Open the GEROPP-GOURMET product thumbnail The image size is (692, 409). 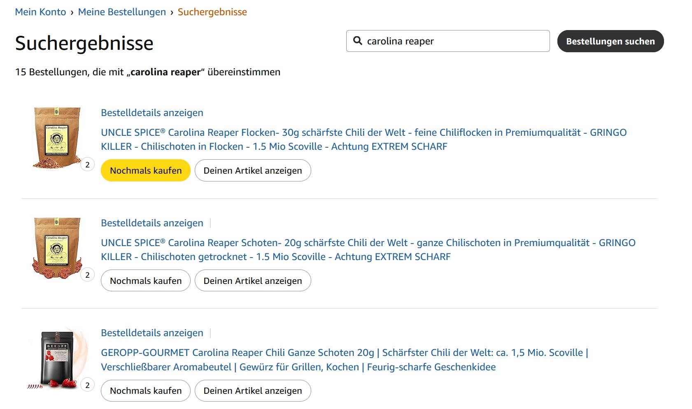(x=57, y=358)
